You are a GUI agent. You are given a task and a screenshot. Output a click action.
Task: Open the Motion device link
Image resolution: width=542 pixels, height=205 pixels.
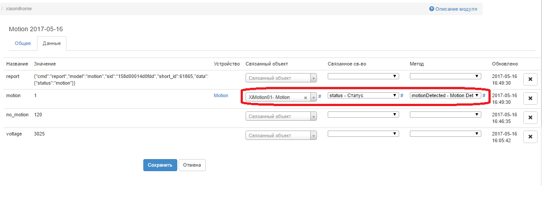[x=221, y=95]
